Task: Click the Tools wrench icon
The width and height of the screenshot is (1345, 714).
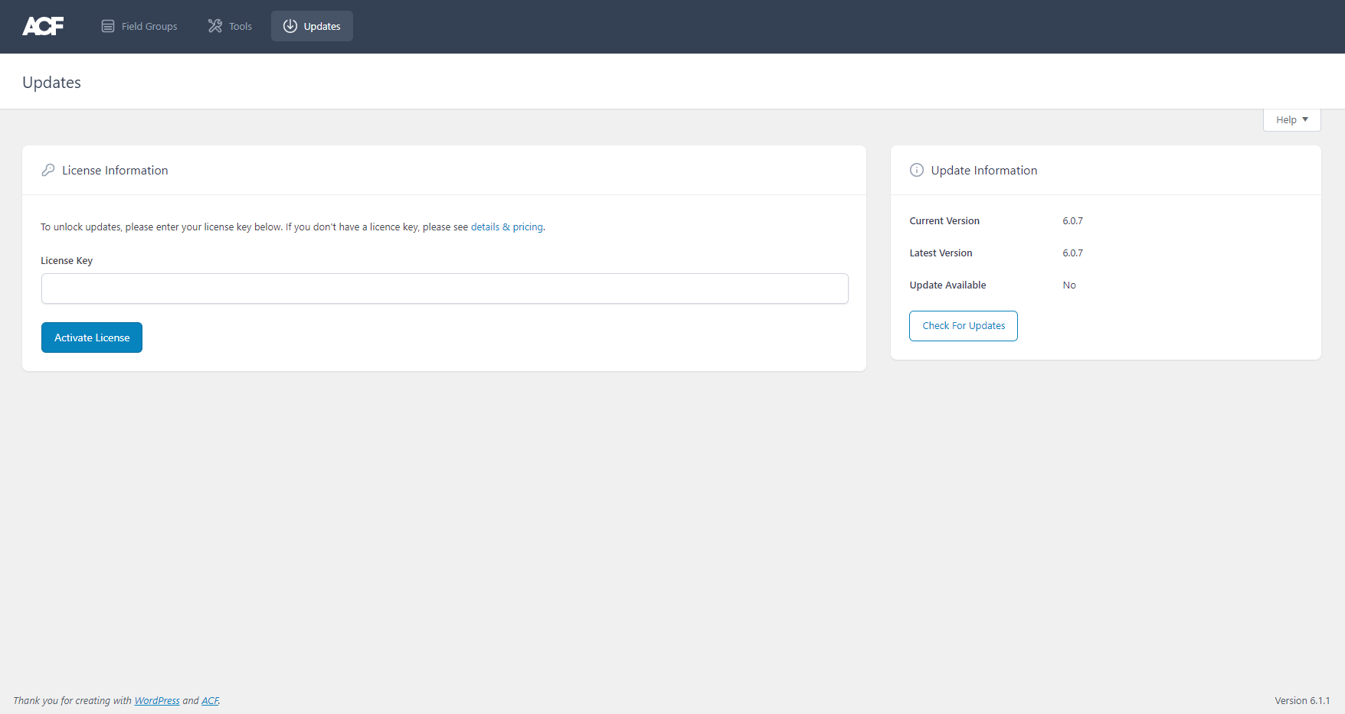Action: tap(215, 26)
